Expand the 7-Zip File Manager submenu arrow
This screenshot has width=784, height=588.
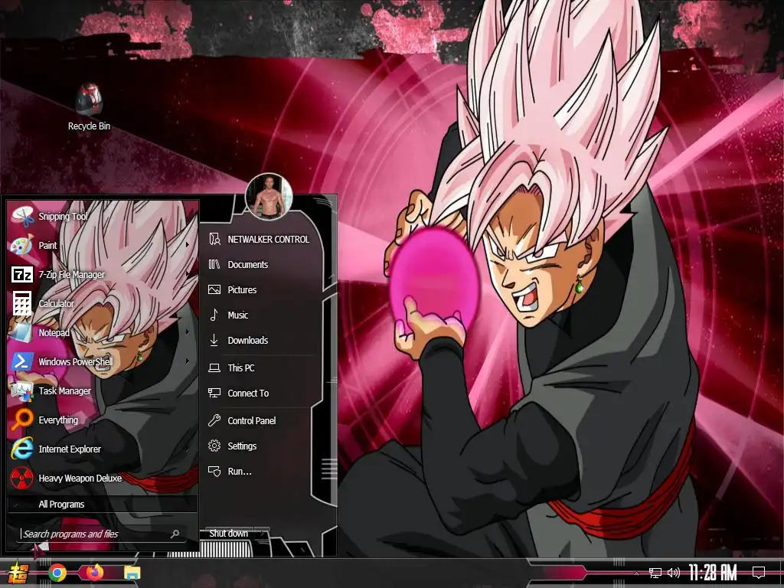188,274
